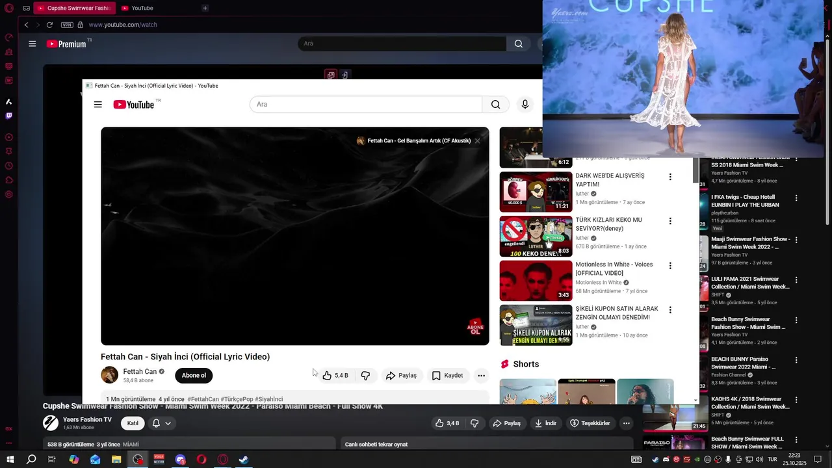Dislike the Fettah Can Siyah İnci video
Screen dimensions: 832x468
365,375
